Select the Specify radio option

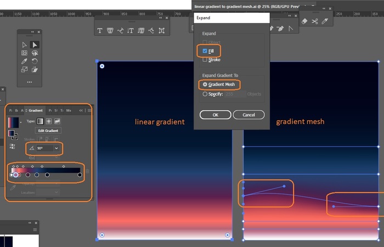[205, 94]
